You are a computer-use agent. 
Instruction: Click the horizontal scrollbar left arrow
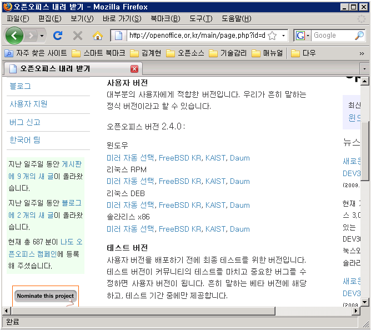pyautogui.click(x=7, y=311)
